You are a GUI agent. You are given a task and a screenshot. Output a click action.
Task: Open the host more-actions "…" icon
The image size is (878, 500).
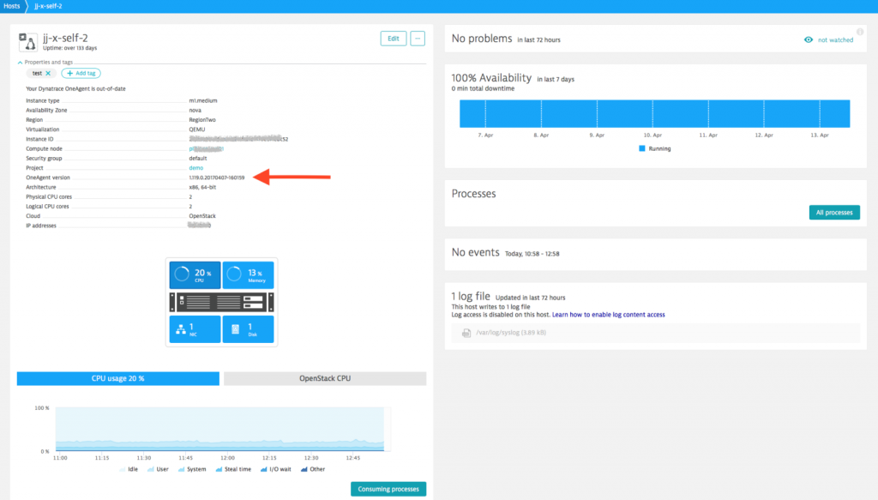418,39
